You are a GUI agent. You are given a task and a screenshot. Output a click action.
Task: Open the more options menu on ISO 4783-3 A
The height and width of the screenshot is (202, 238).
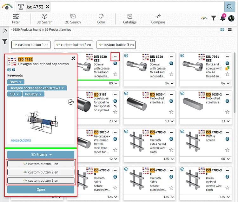point(171,132)
